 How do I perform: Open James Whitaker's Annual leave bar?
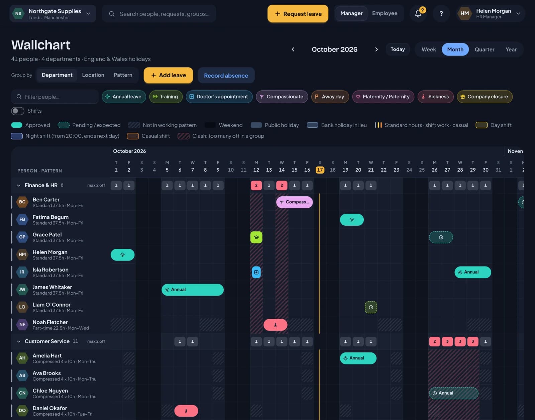point(193,290)
